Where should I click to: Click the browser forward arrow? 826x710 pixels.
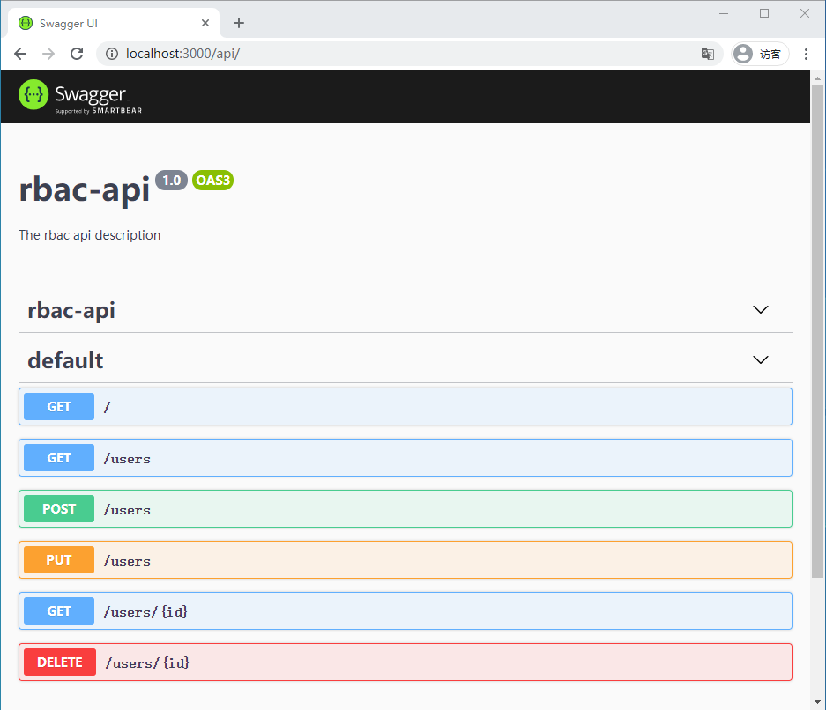click(48, 54)
